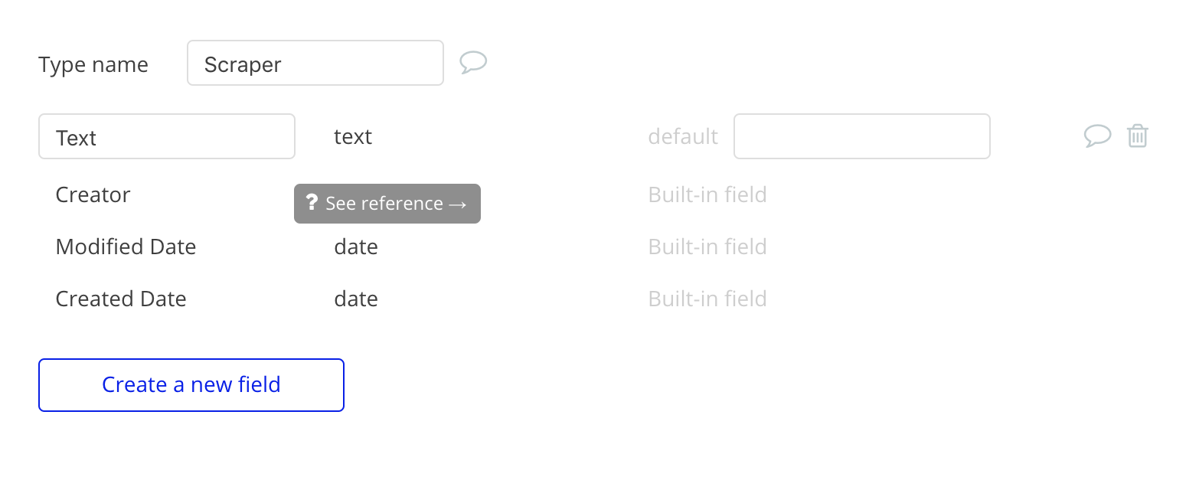
Task: Click the empty default value input
Action: pos(862,136)
